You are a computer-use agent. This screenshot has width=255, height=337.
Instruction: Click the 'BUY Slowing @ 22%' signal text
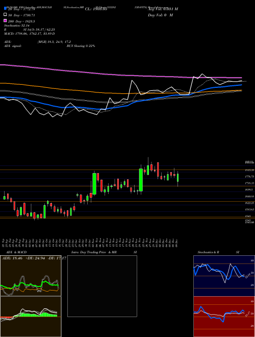(x=81, y=46)
